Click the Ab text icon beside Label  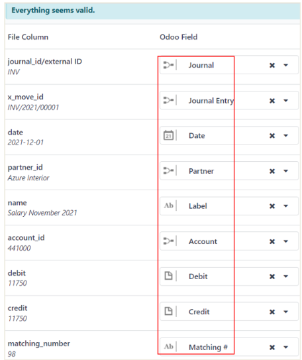pyautogui.click(x=168, y=206)
